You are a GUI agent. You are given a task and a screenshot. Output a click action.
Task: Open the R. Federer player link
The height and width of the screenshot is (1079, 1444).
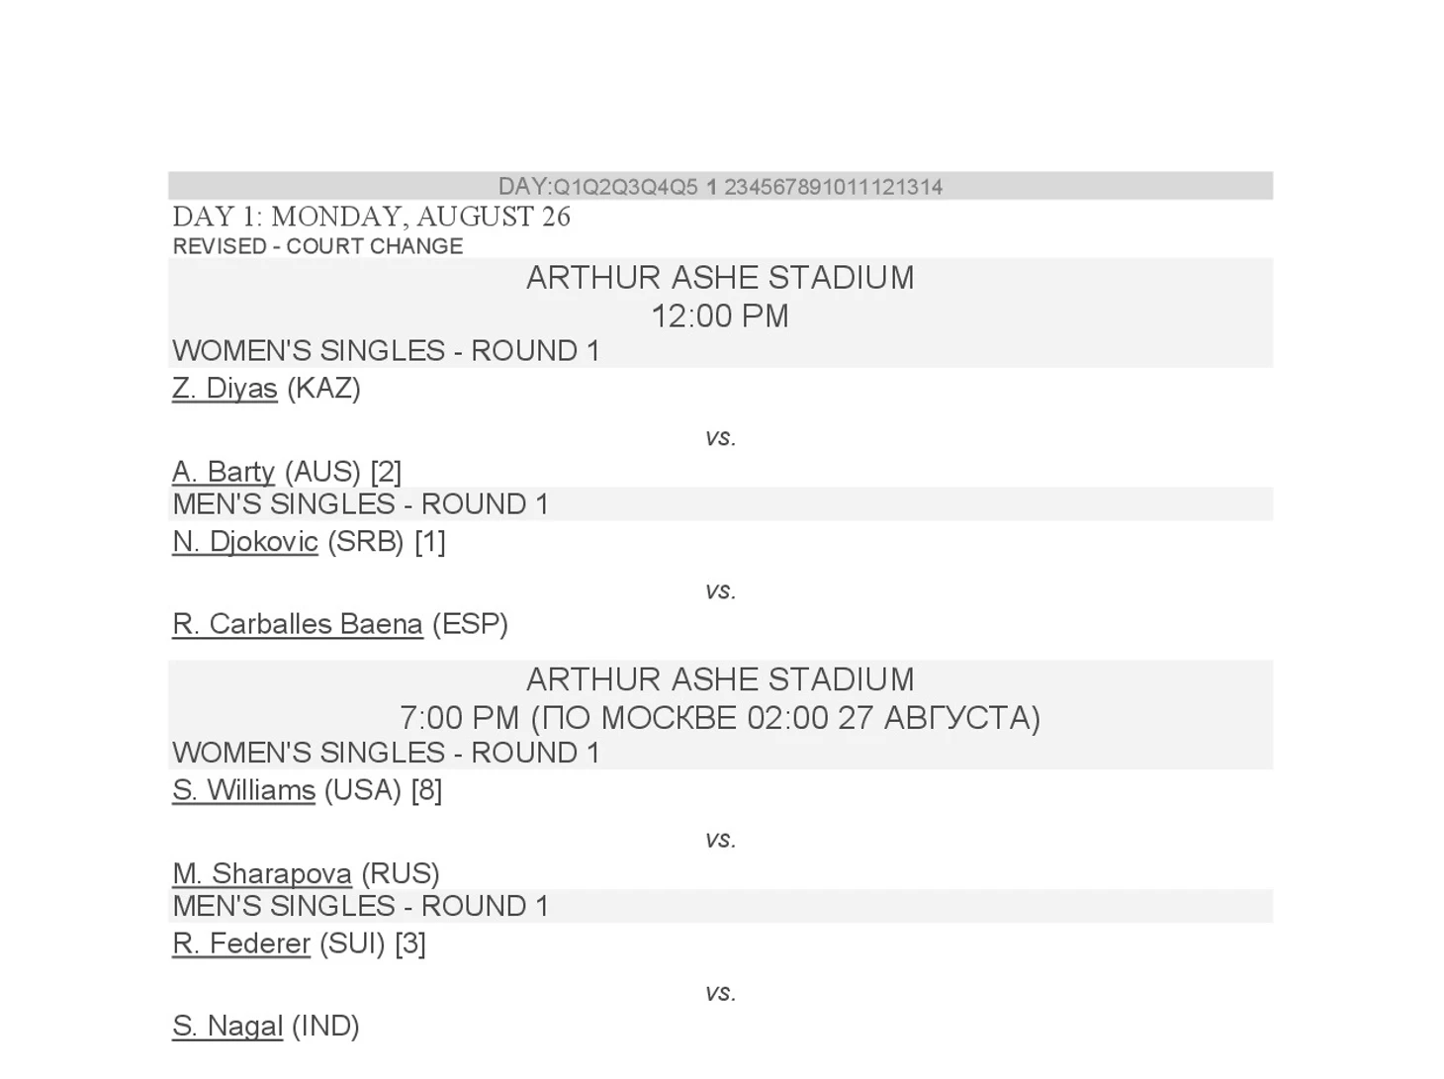pos(241,944)
